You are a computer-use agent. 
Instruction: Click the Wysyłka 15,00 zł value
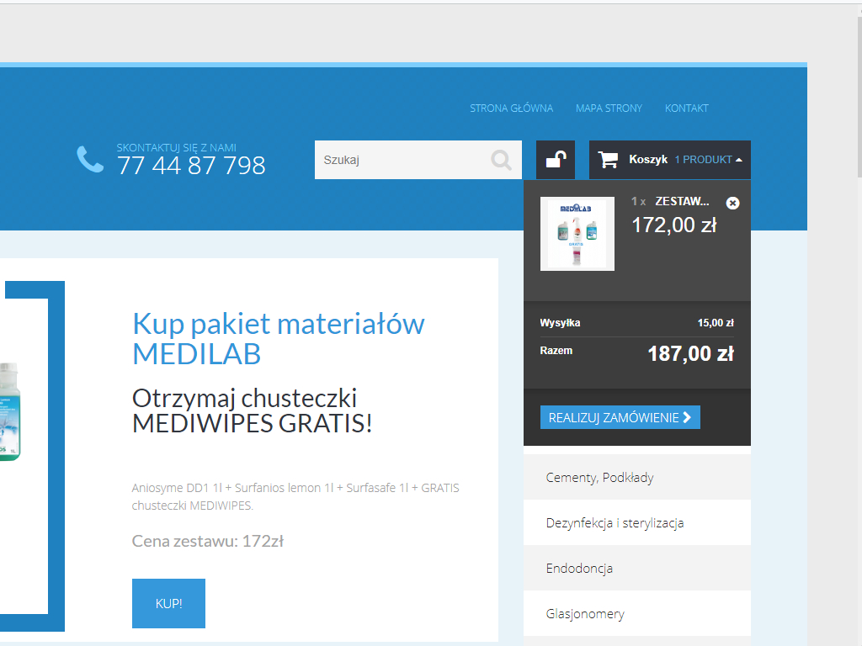716,323
